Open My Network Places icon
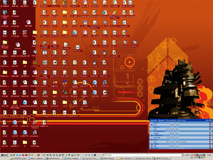213x160 pixels. (5, 14)
